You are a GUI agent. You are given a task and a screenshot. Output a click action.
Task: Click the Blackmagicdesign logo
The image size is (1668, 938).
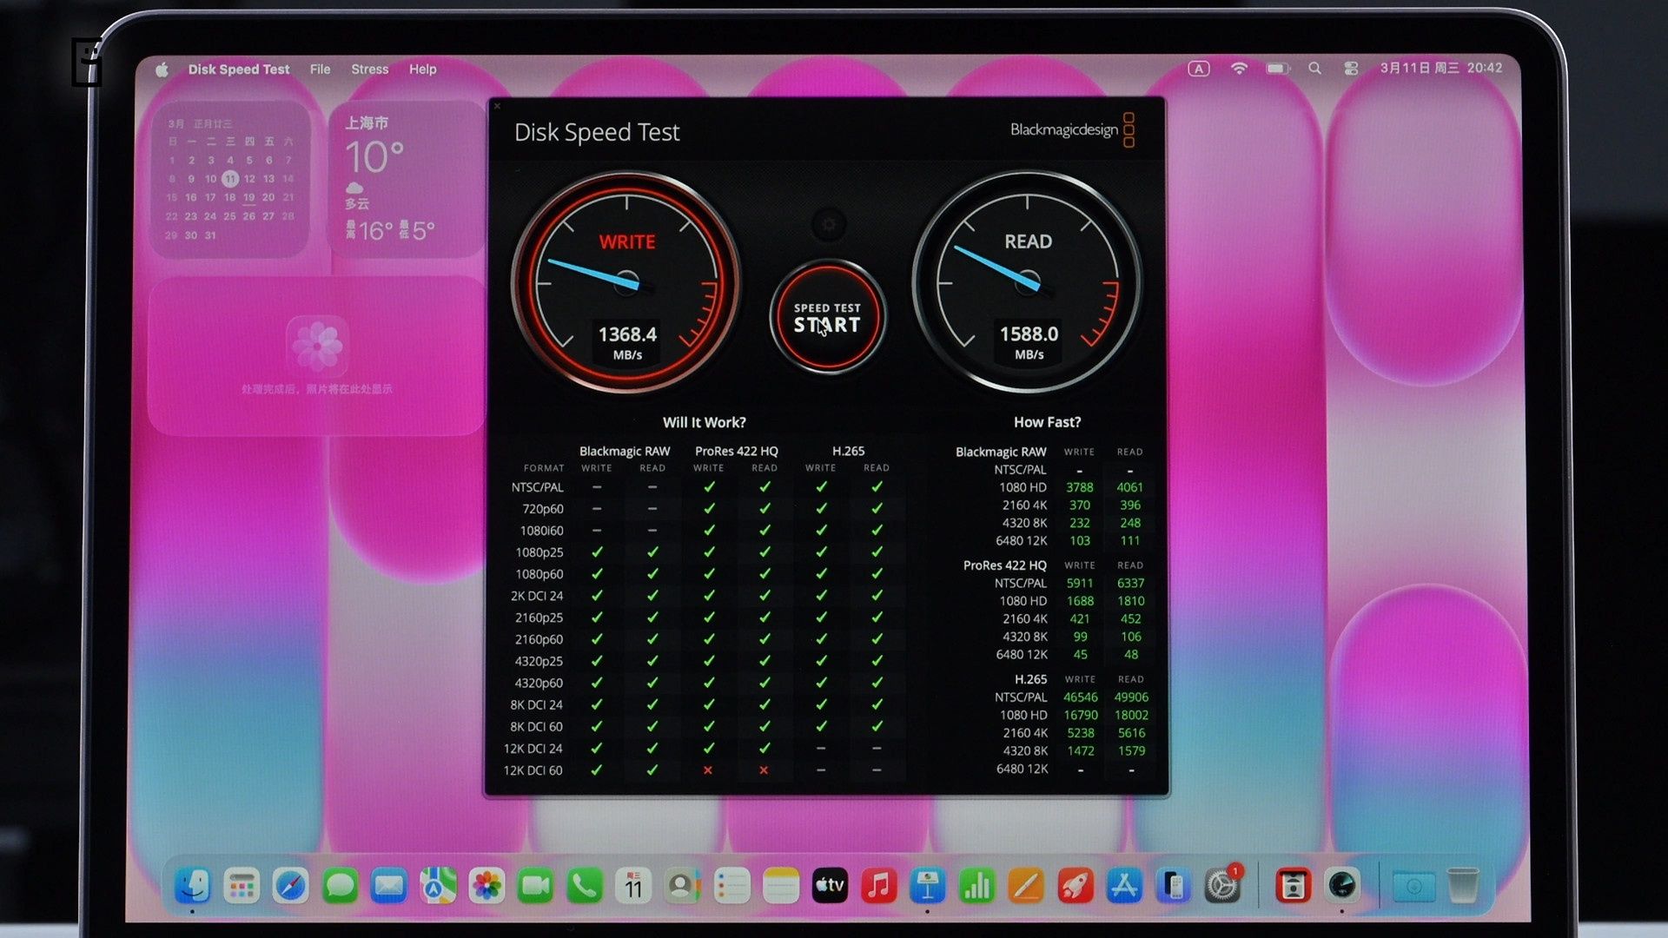1072,130
